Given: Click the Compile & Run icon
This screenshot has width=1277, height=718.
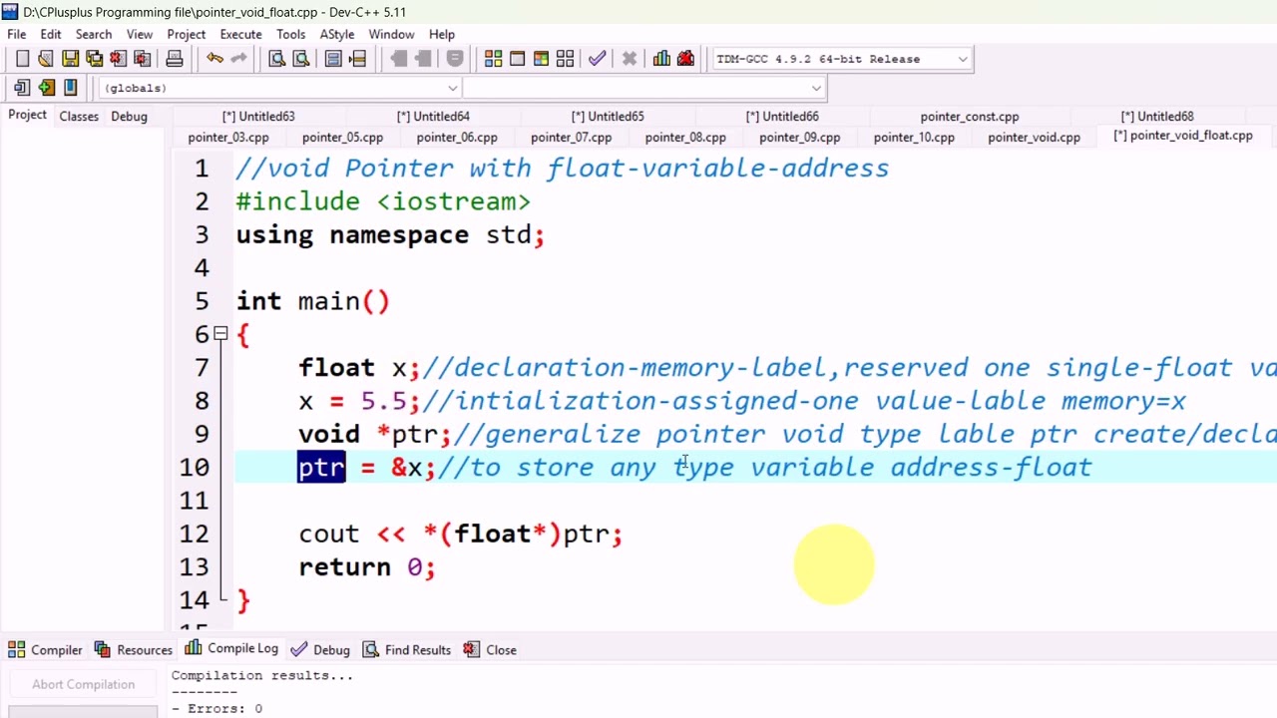Looking at the screenshot, I should pos(541,59).
